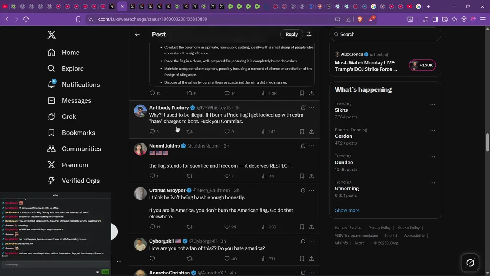Like Antibody Factory's reply
This screenshot has height=276, width=490.
click(230, 131)
